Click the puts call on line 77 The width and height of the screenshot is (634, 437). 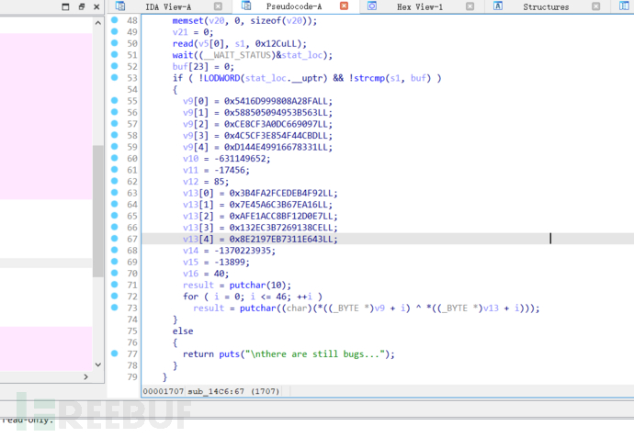click(x=232, y=353)
